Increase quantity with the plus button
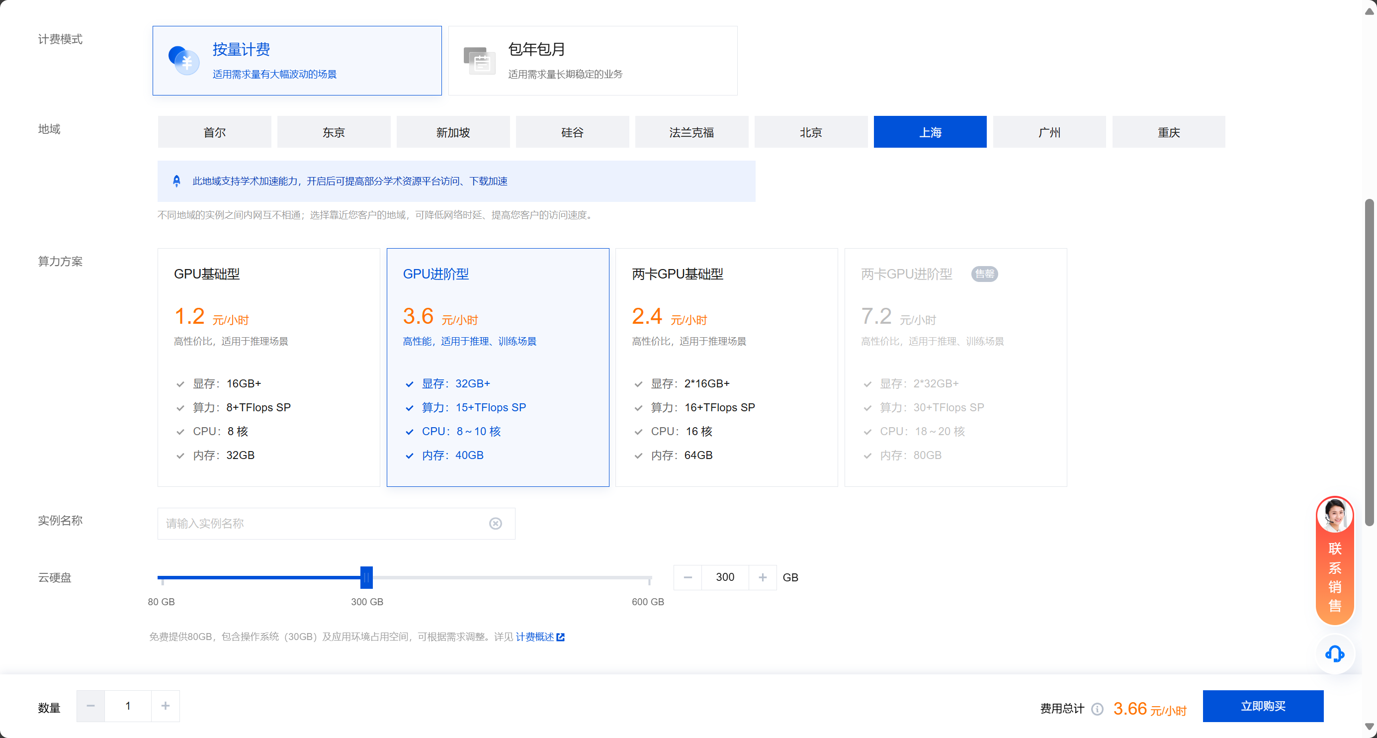Screen dimensions: 1377x738 pyautogui.click(x=165, y=706)
